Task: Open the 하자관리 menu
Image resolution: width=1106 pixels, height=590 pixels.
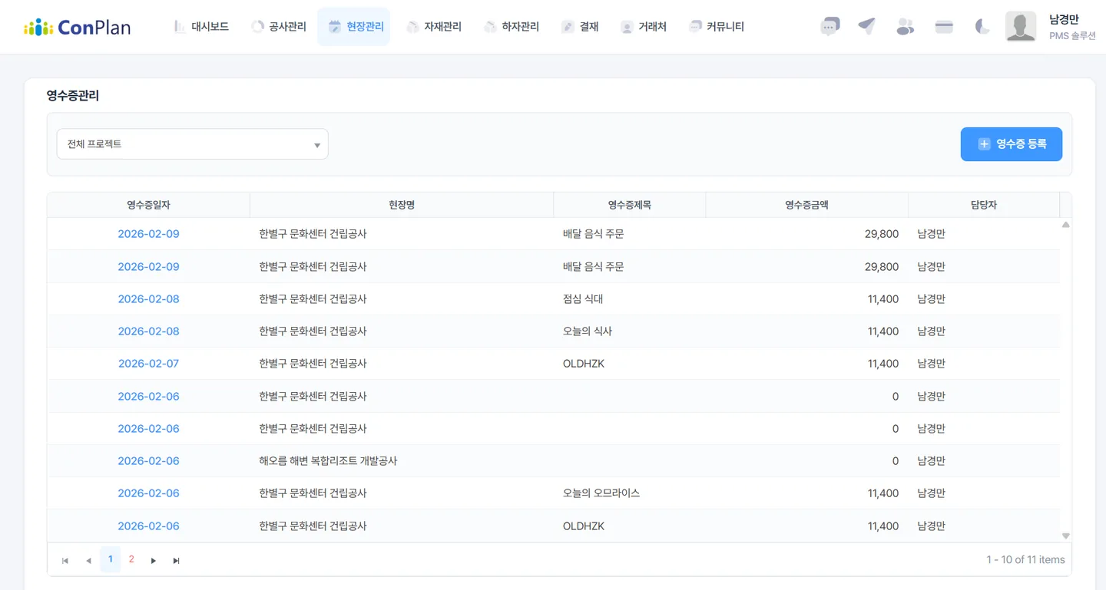Action: 512,27
